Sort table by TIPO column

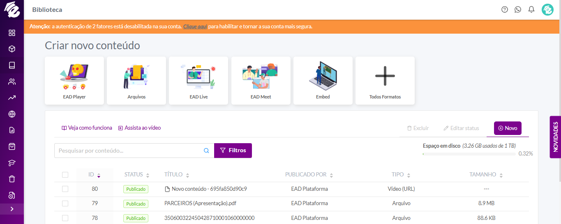click(401, 175)
